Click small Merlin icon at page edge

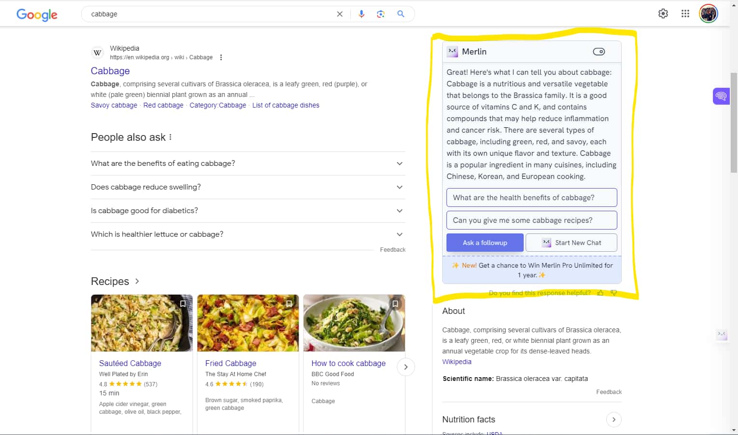(722, 334)
